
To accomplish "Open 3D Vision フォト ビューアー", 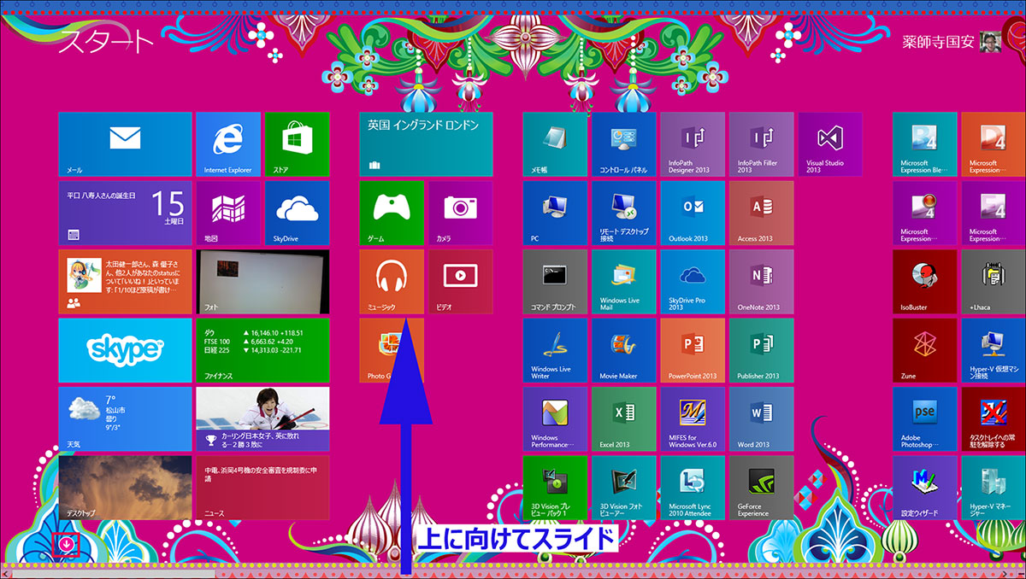I will 623,488.
